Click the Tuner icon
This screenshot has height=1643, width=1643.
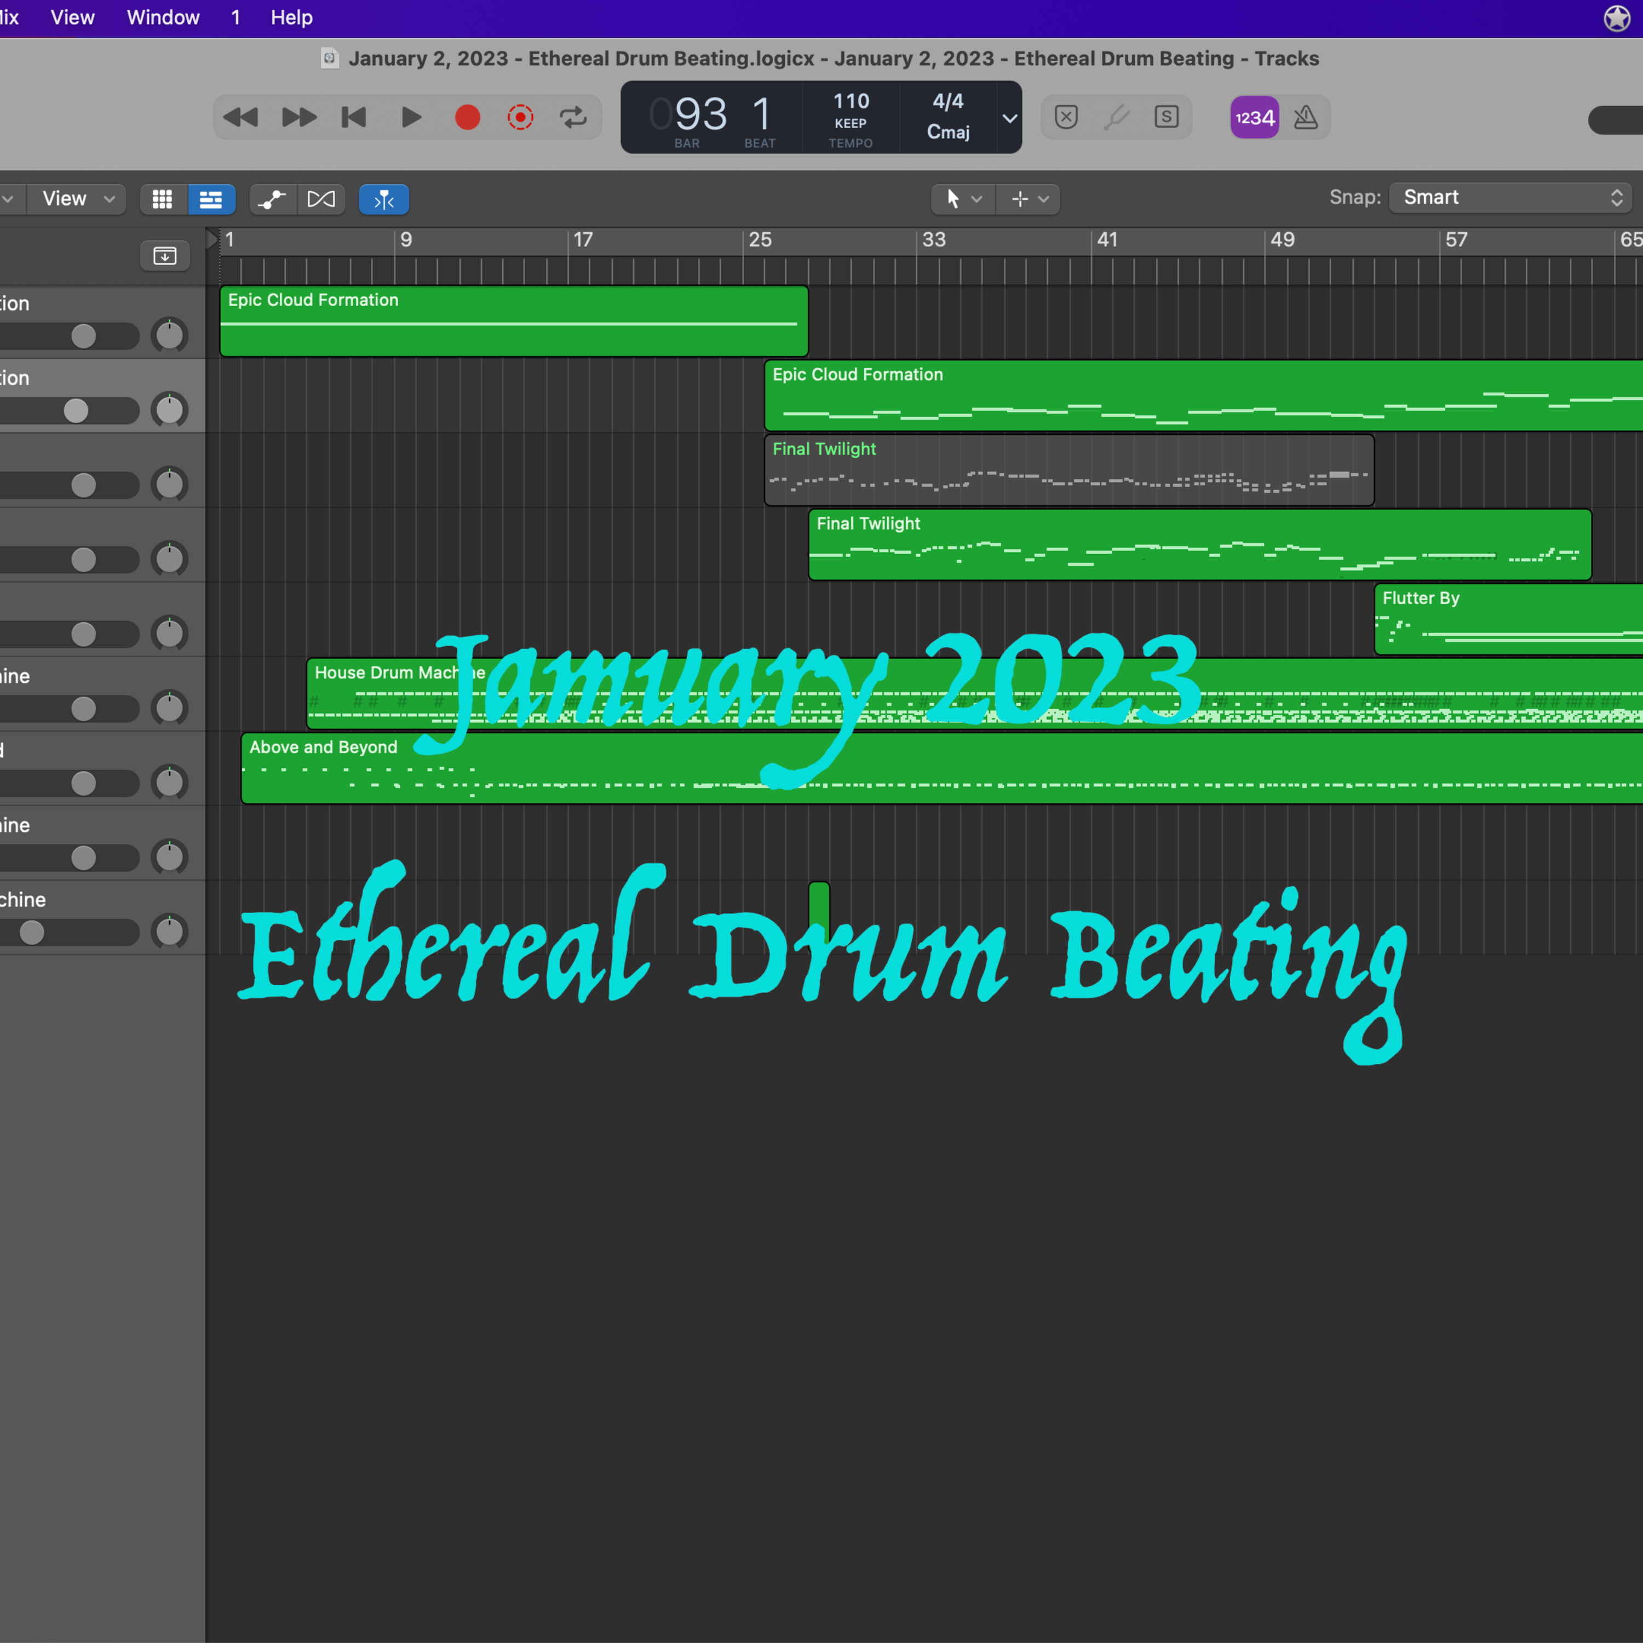1116,117
